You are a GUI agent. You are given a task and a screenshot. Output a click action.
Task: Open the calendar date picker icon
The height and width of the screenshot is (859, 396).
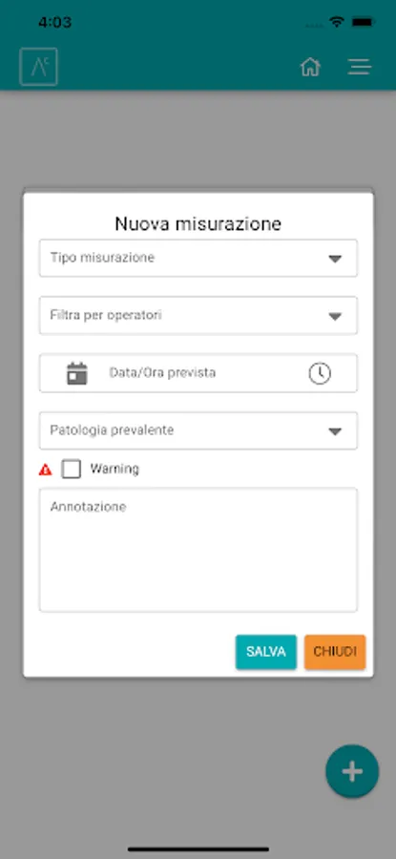tap(77, 373)
